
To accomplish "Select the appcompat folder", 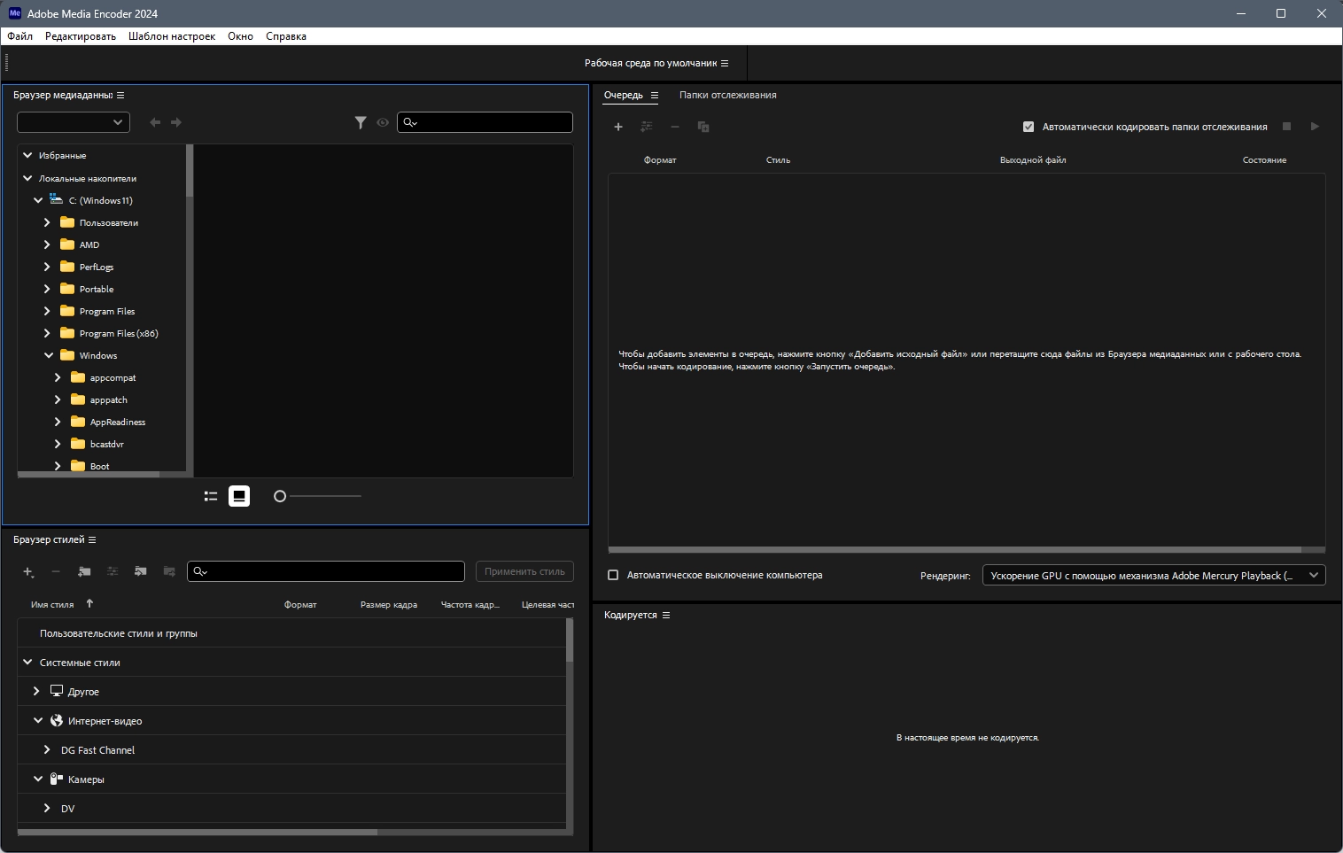I will (x=113, y=377).
